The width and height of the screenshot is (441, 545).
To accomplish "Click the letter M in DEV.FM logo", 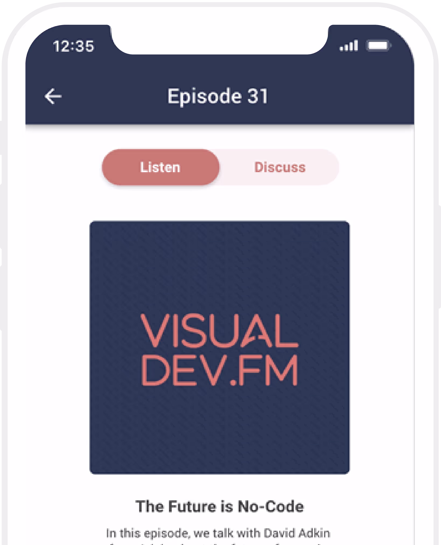I will coord(281,370).
